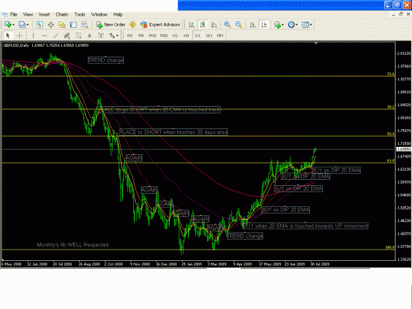This screenshot has height=309, width=412.
Task: Expand the Periods clock dropdown arrow
Action: click(297, 24)
